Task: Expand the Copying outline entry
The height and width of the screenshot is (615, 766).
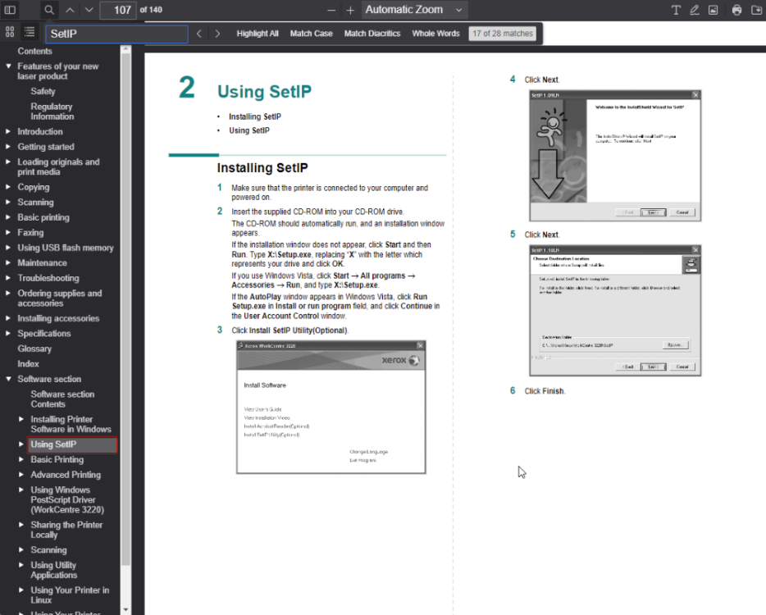Action: coord(8,187)
